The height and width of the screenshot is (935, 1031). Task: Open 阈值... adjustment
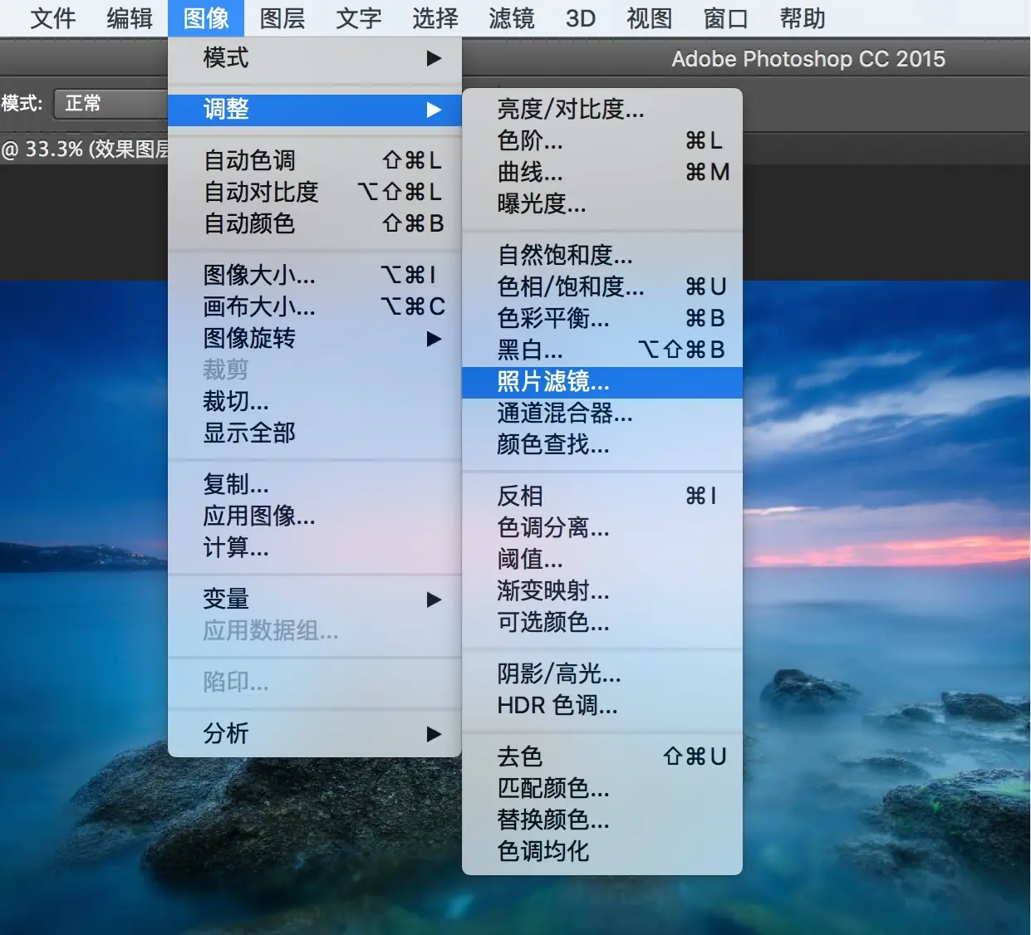[x=602, y=559]
